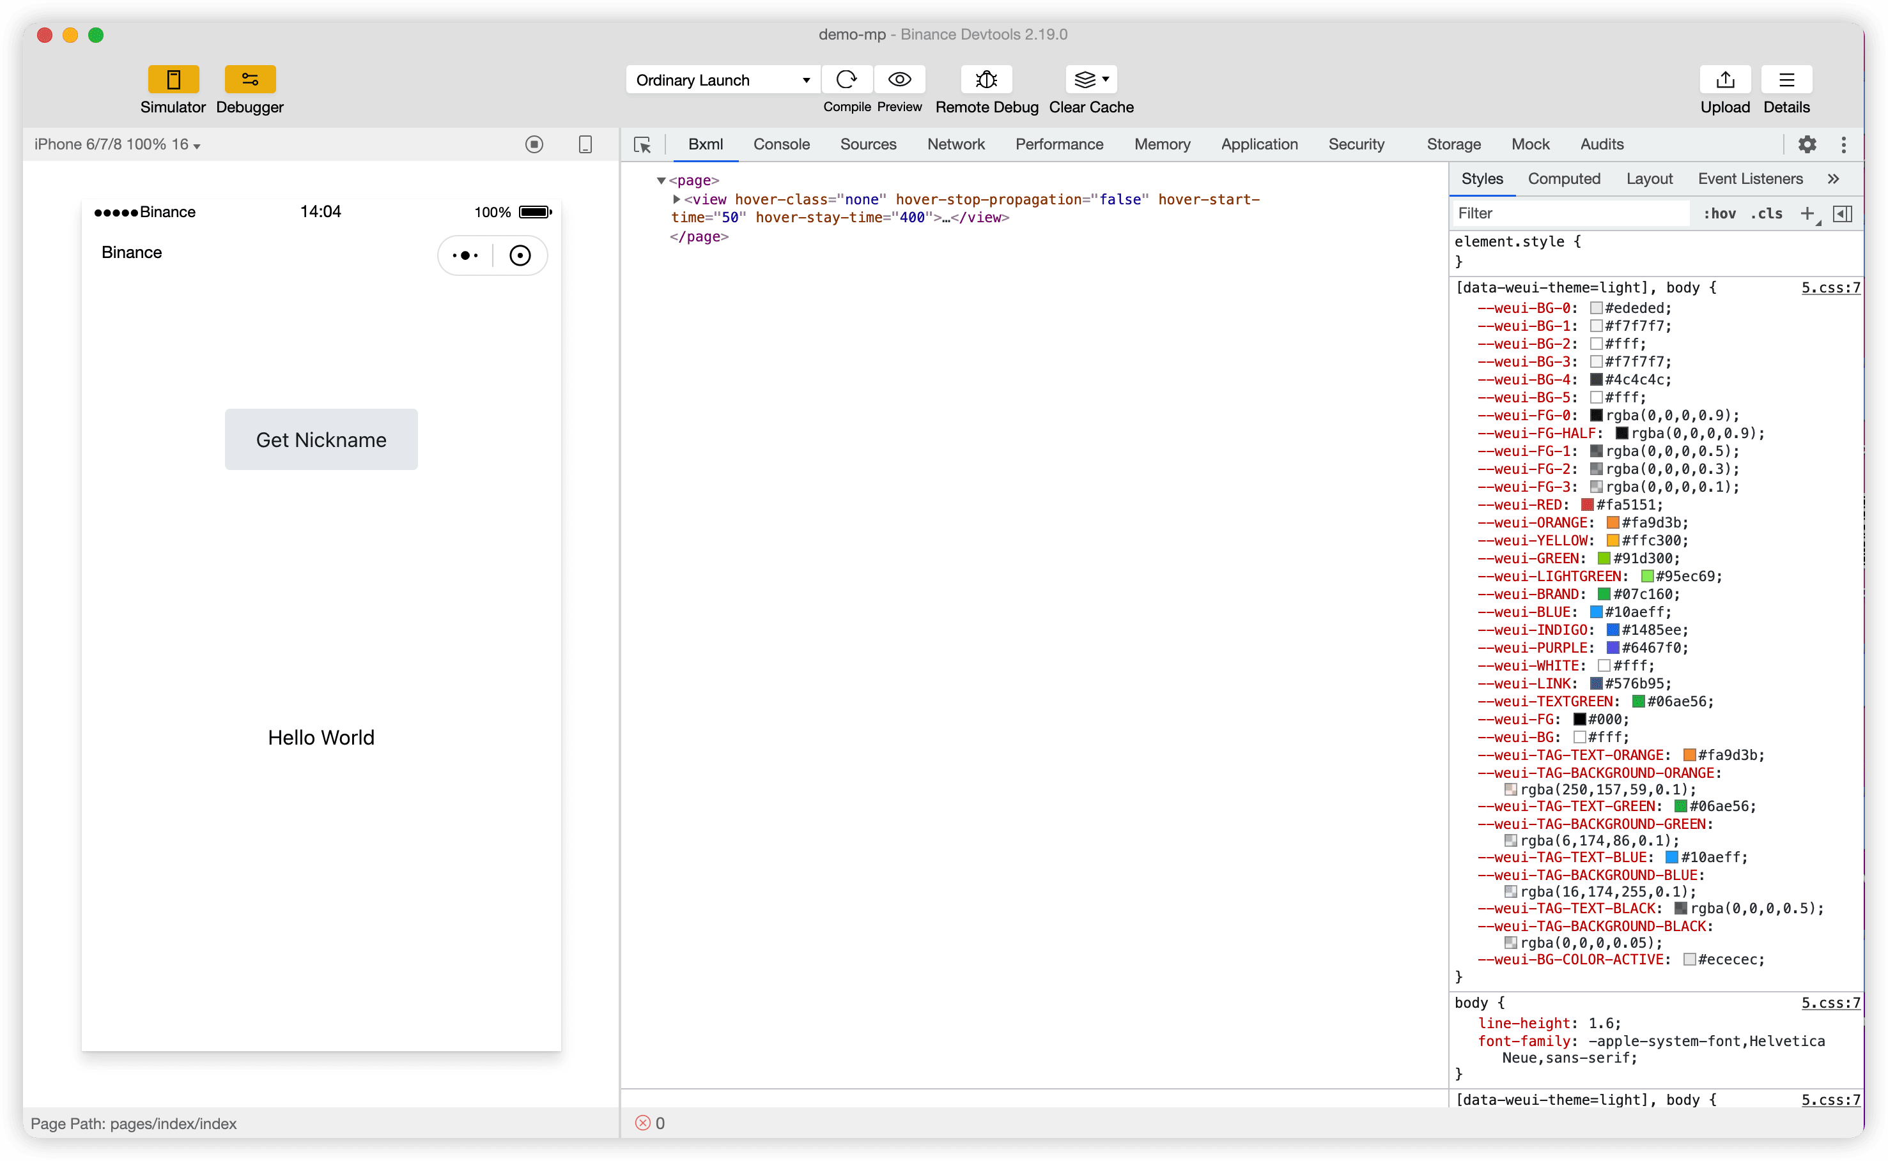This screenshot has height=1161, width=1888.
Task: Click the --weui-YELLOW color swatch
Action: click(1612, 540)
